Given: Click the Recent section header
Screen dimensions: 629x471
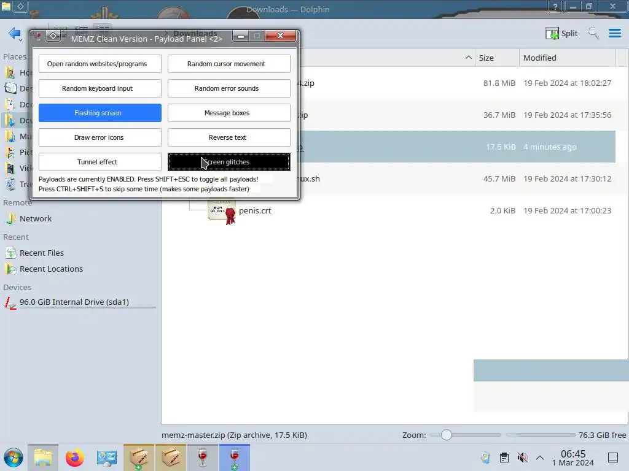Looking at the screenshot, I should tap(15, 237).
